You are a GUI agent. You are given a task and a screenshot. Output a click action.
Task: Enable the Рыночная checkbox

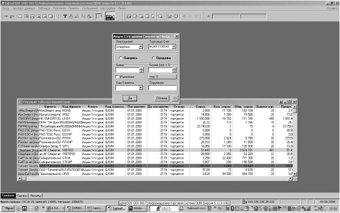(x=117, y=77)
